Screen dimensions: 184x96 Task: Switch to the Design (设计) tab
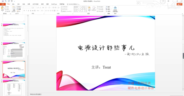point(19,4)
